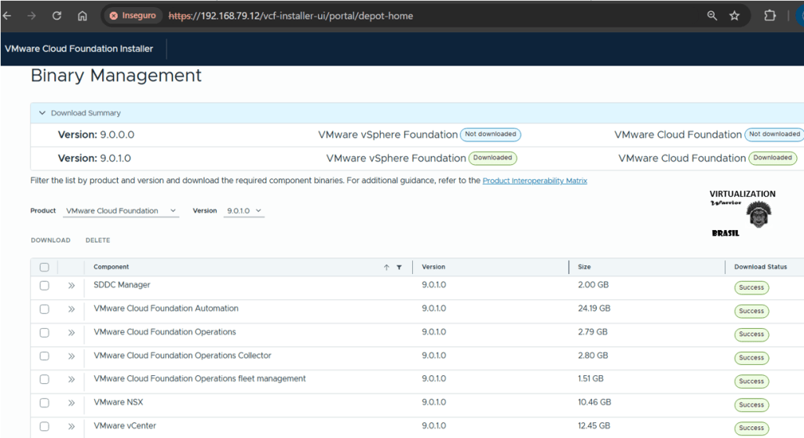Go back using the browser back arrow
The image size is (804, 438).
7,16
